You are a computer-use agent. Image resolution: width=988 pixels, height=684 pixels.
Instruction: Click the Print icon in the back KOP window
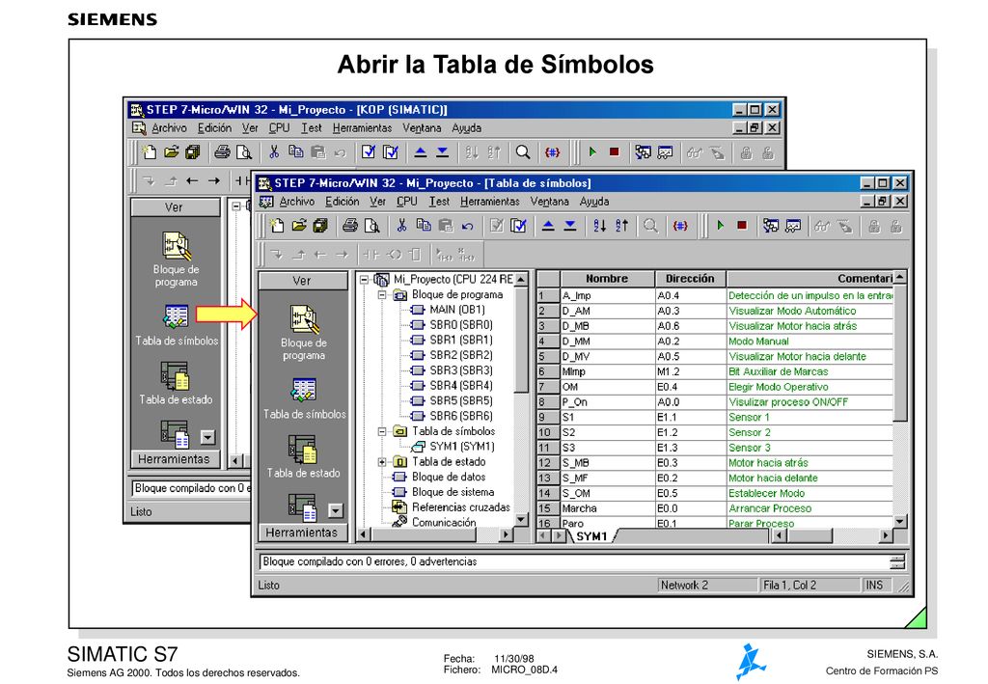pos(222,151)
